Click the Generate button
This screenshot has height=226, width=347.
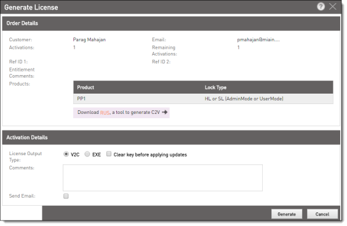(x=287, y=214)
